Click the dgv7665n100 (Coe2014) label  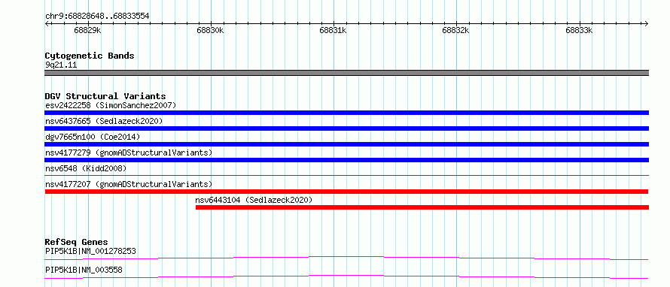point(93,137)
